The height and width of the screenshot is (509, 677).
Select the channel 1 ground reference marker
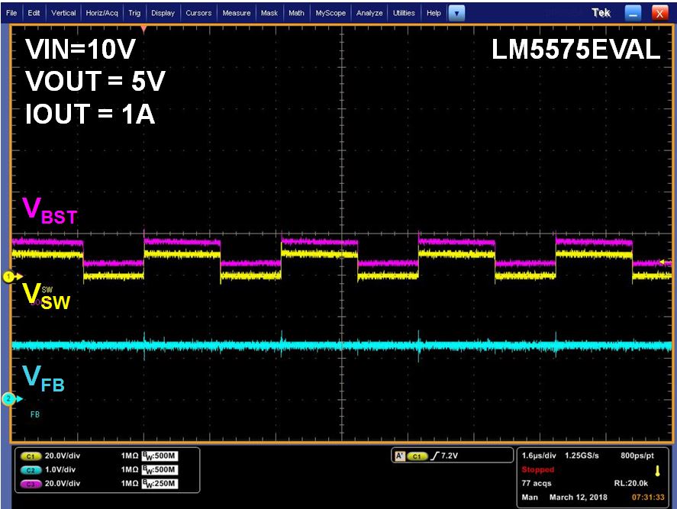(8, 277)
